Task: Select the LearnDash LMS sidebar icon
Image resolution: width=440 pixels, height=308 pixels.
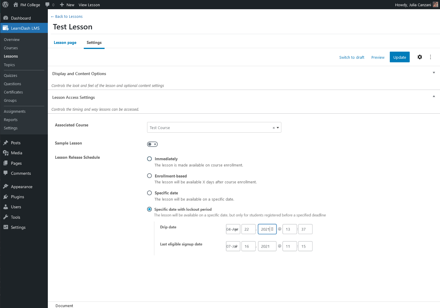Action: [6, 28]
